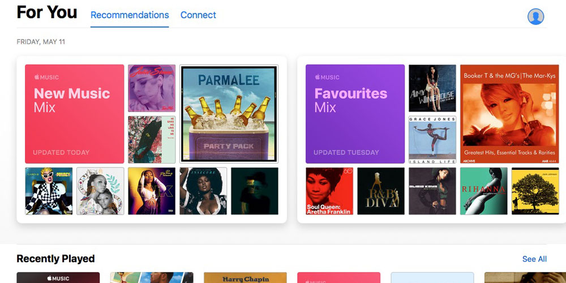Open the Parmalee Party Pack album
Viewport: 566px width, 283px height.
click(x=229, y=114)
